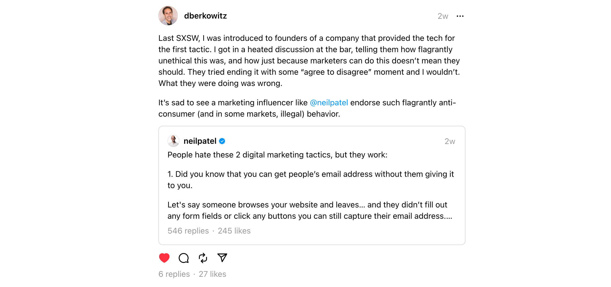Select the paragraph starting 'Last SXSW'
The image size is (611, 287).
[309, 61]
